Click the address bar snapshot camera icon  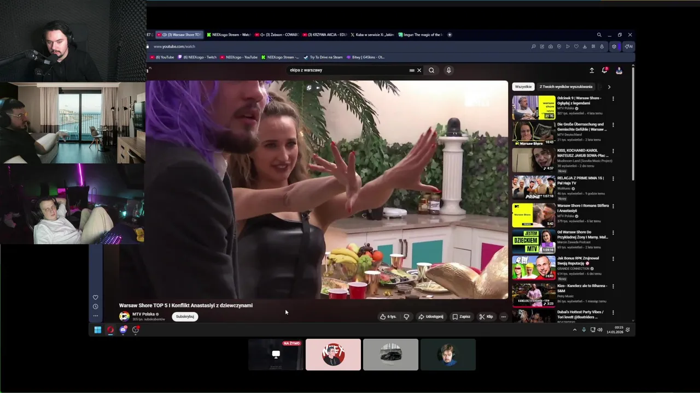point(550,46)
